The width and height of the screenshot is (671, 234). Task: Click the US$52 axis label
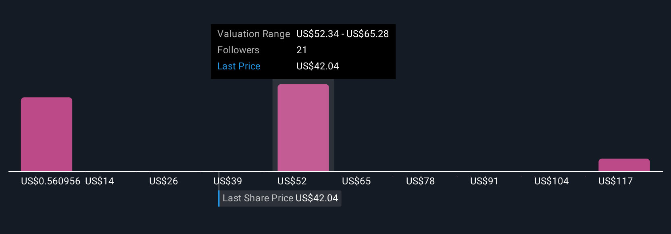click(292, 181)
